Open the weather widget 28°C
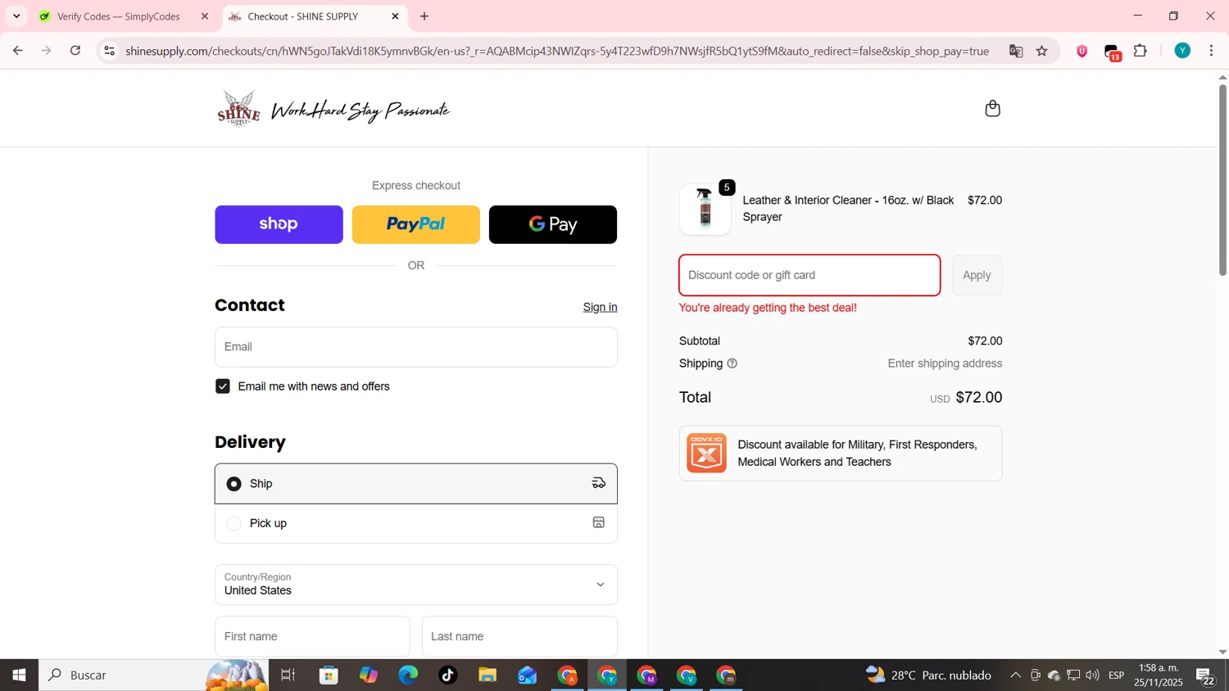 (x=929, y=675)
